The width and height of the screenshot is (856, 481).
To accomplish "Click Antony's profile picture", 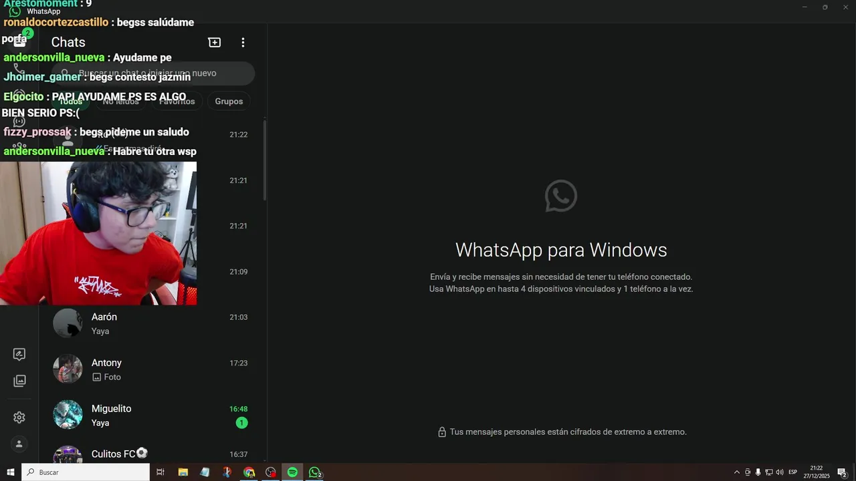I will click(68, 369).
